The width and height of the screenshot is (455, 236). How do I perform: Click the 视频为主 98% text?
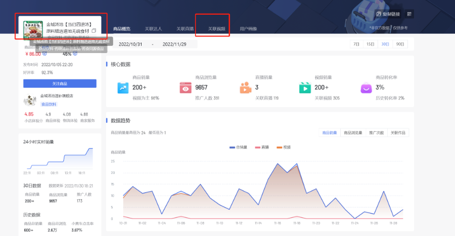pos(146,98)
